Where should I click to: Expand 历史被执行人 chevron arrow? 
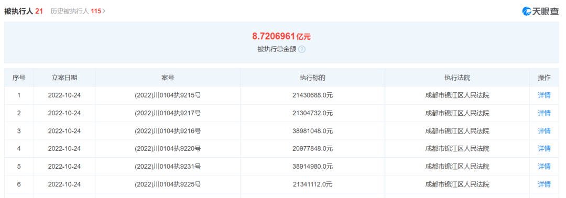tap(104, 11)
